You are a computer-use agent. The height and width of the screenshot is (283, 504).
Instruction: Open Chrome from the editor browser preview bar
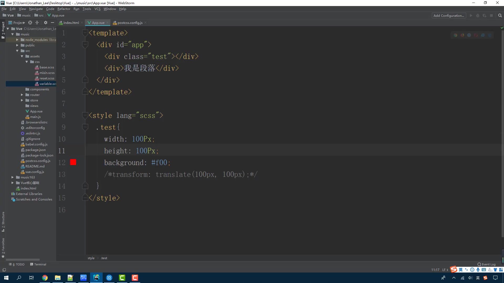pyautogui.click(x=455, y=35)
